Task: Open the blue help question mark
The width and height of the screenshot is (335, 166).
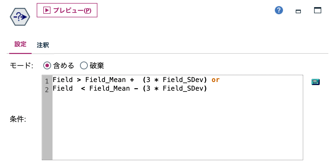Action: tap(279, 10)
